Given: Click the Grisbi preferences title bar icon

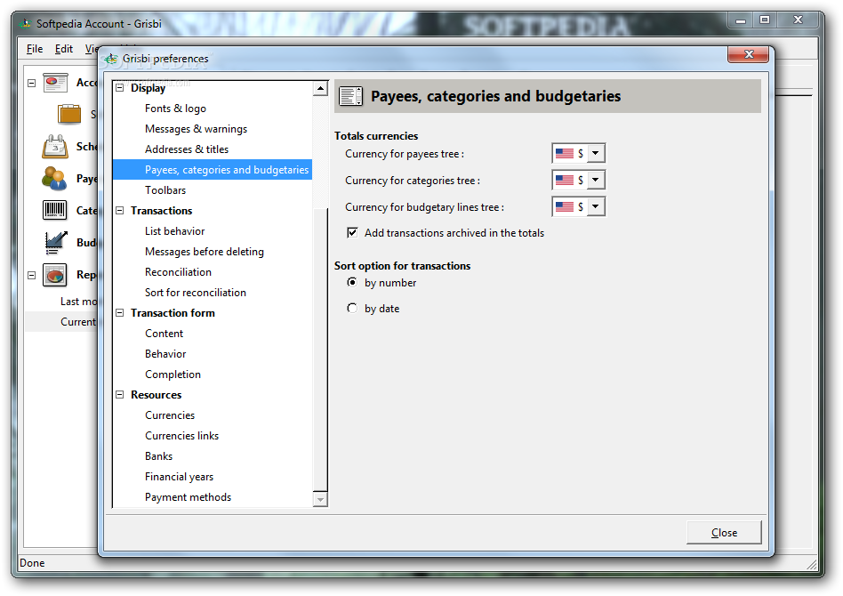Looking at the screenshot, I should (x=111, y=58).
